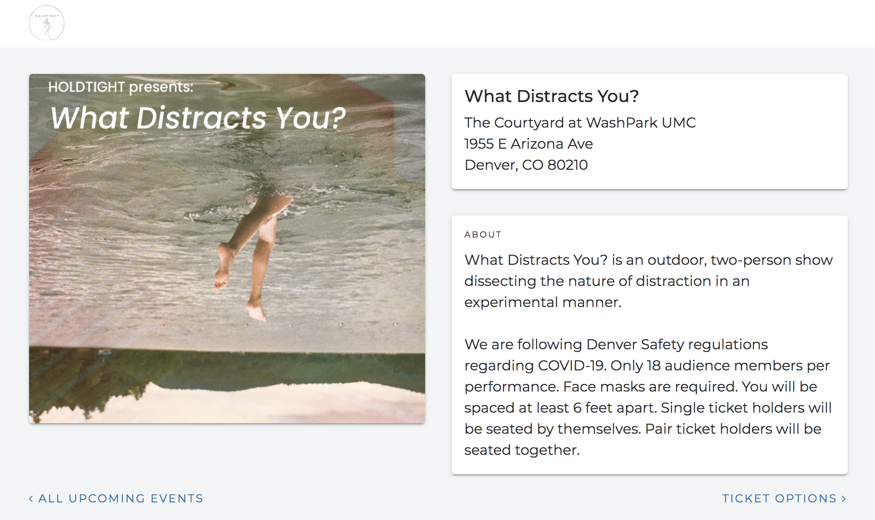Open Ticket Options
This screenshot has width=875, height=520.
(x=779, y=498)
